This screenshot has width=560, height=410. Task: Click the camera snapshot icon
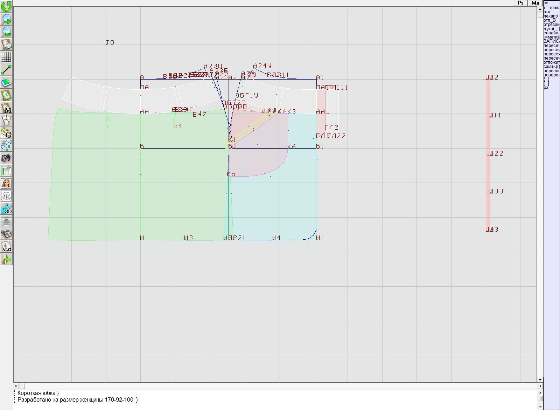[6, 158]
